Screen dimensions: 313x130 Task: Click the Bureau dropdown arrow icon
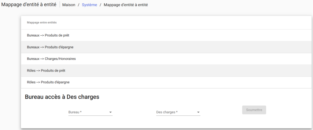tap(110, 112)
